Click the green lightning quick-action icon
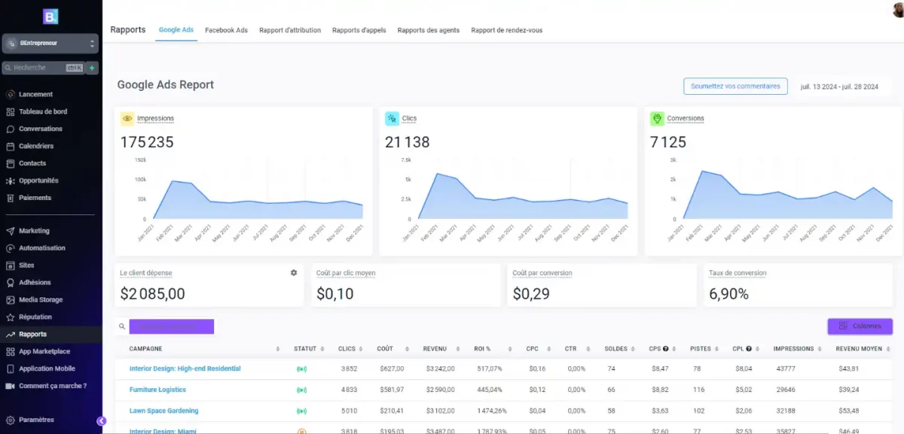This screenshot has width=904, height=434. tap(93, 68)
